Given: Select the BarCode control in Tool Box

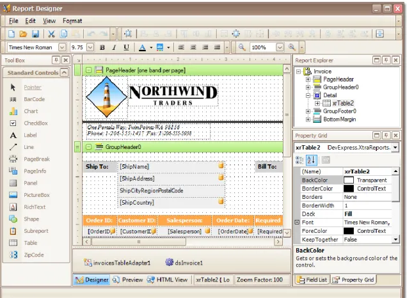Looking at the screenshot, I should click(x=35, y=99).
